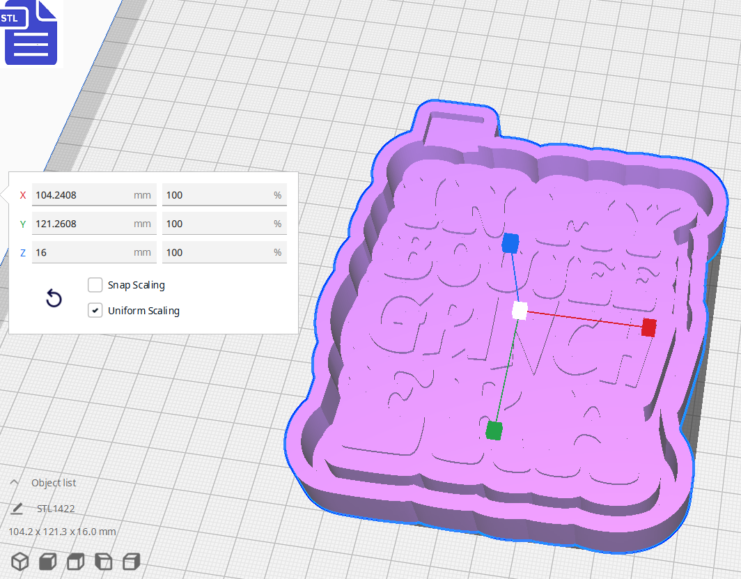Enable Snap Scaling

tap(95, 284)
